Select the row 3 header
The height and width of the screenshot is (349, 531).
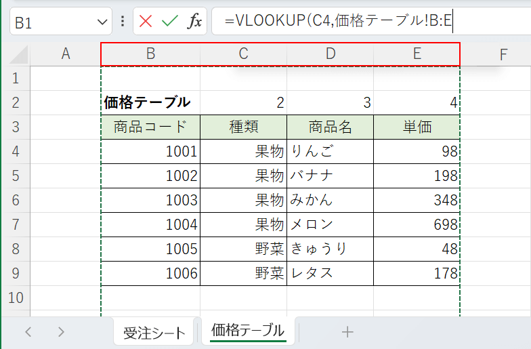16,127
